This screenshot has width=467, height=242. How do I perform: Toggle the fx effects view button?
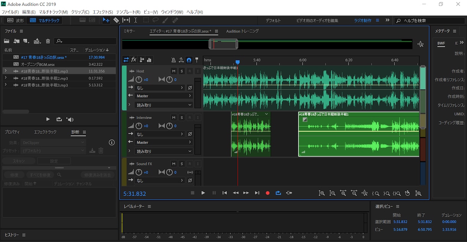click(134, 60)
